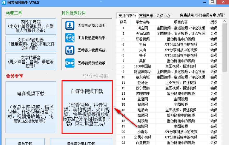
Task: Click 固乔视频剪辑助手 label
Action: click(x=91, y=63)
